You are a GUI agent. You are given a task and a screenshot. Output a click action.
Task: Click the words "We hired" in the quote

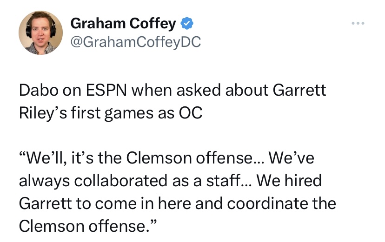click(289, 181)
